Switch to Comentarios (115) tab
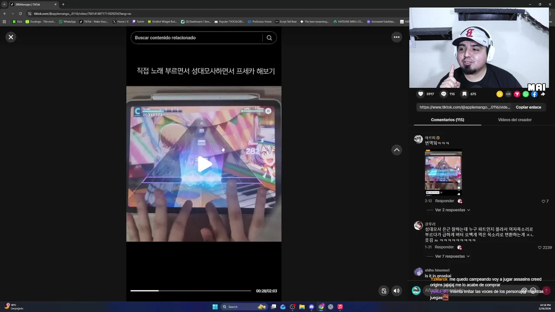555x312 pixels. pyautogui.click(x=447, y=120)
